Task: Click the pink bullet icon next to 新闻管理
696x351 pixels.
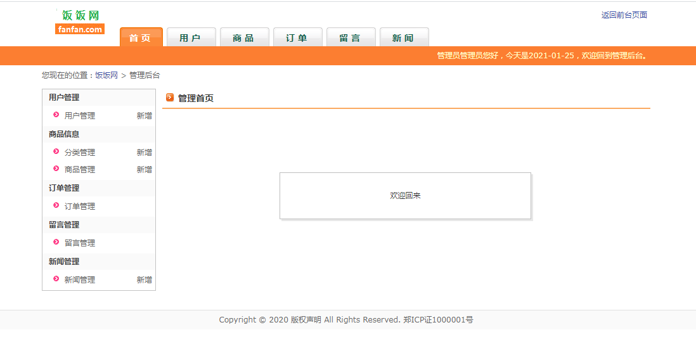Action: (56, 279)
